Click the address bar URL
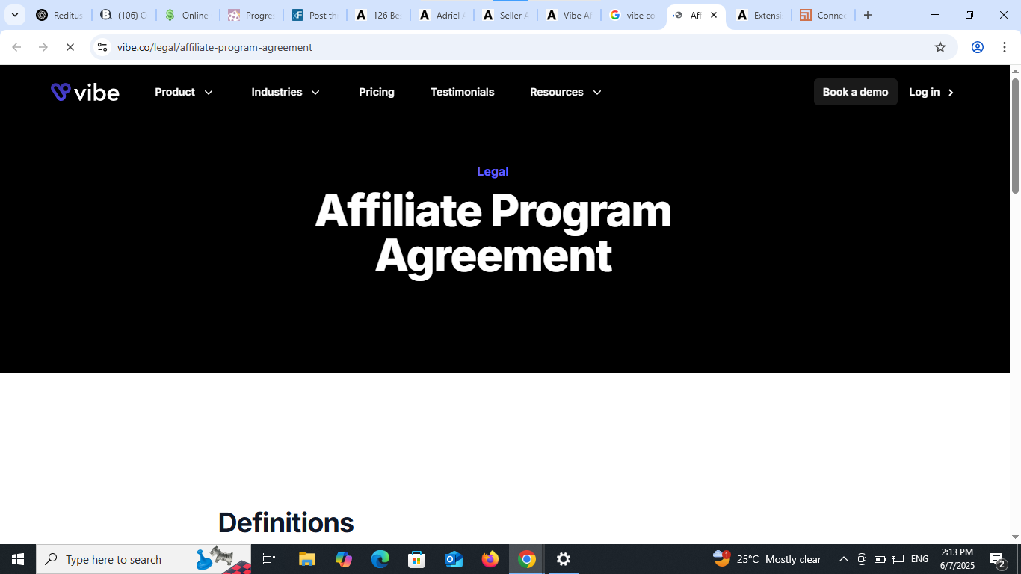 coord(215,47)
